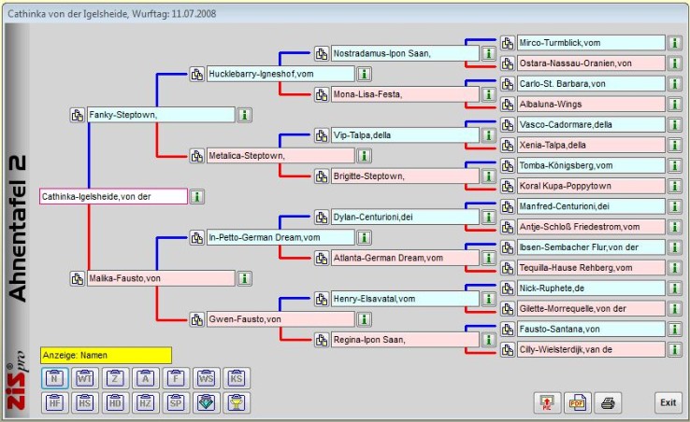
Task: Click info icon next to Cathinka-Igelsheide
Action: (198, 196)
